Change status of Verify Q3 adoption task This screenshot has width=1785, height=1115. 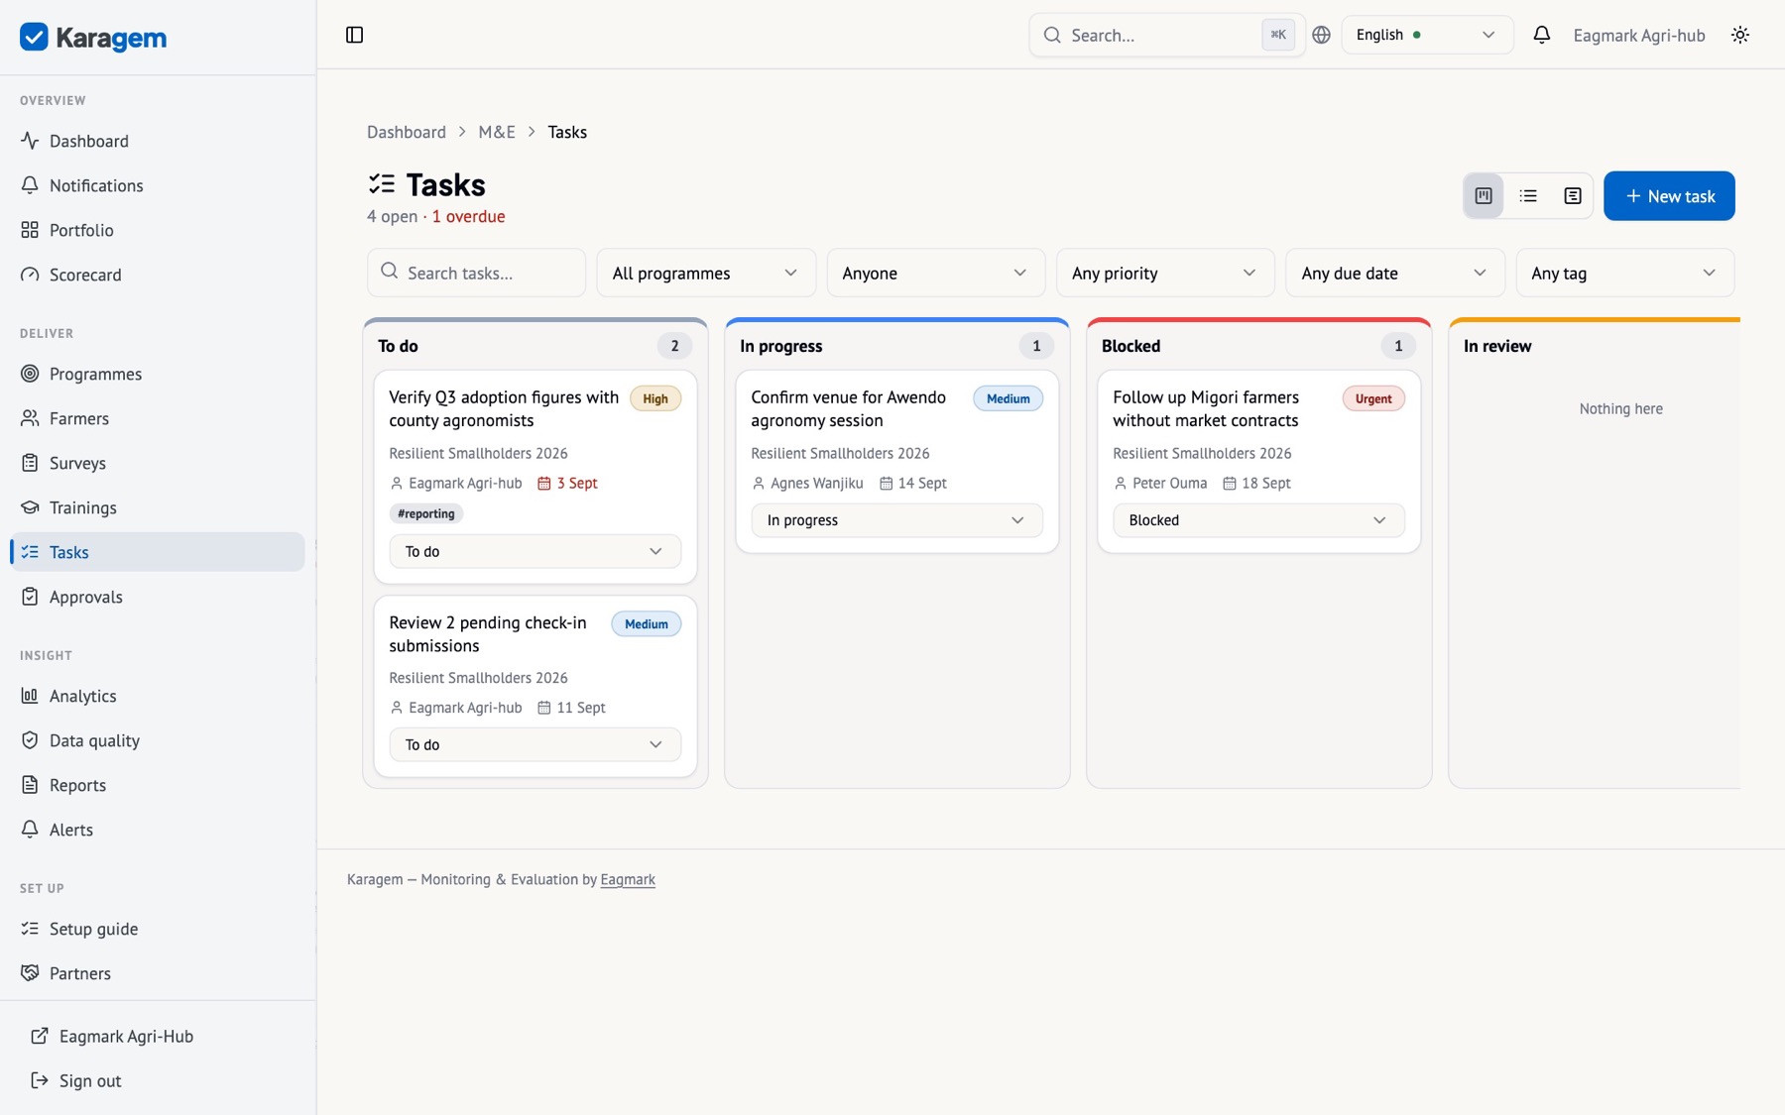pyautogui.click(x=535, y=551)
